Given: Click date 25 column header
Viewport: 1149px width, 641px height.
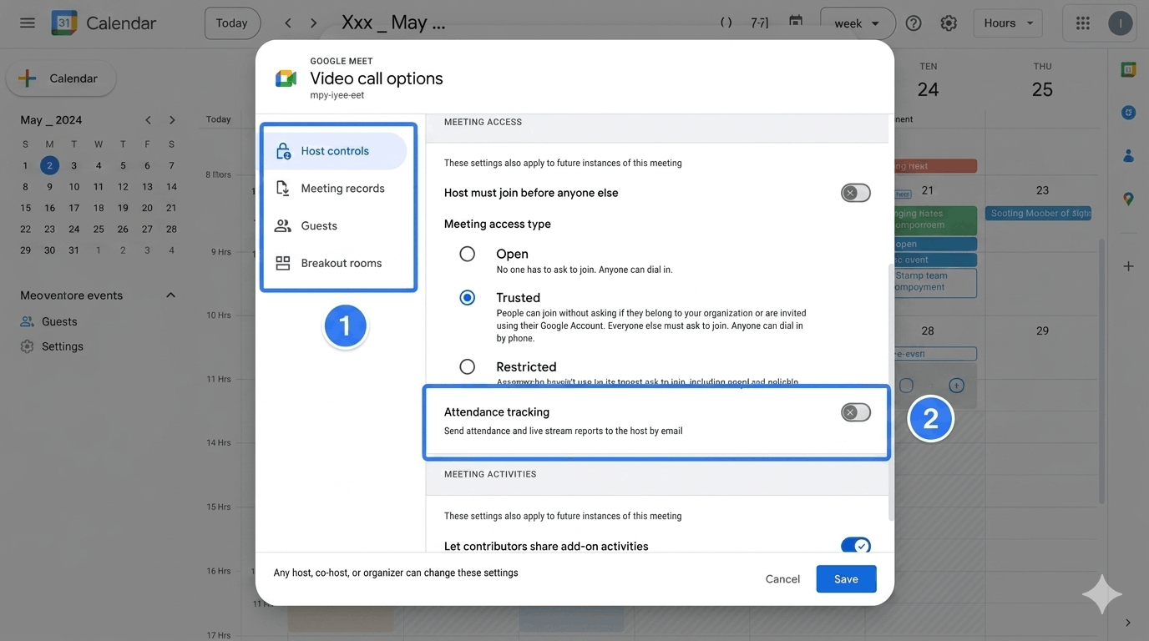Looking at the screenshot, I should 1042,89.
